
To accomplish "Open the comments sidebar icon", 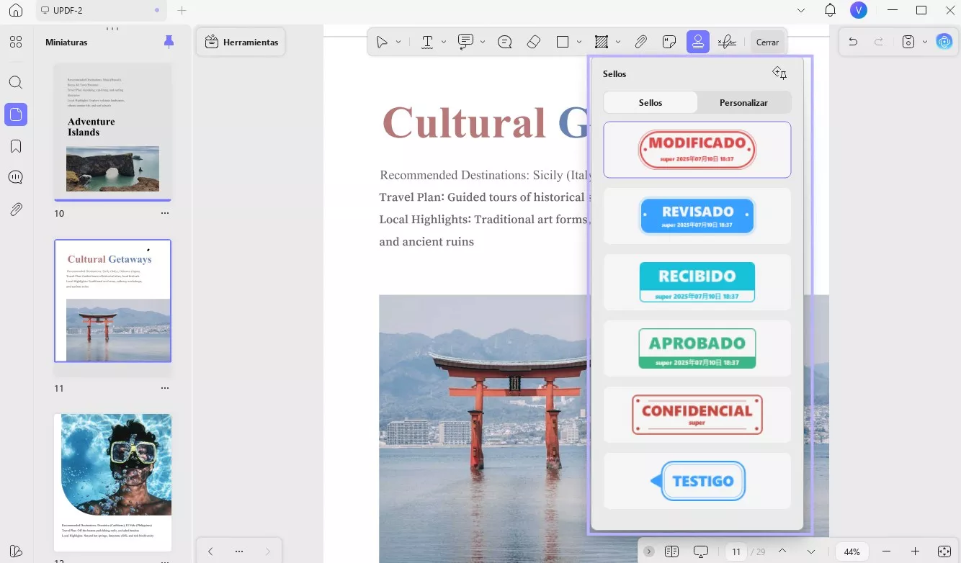I will click(x=16, y=178).
